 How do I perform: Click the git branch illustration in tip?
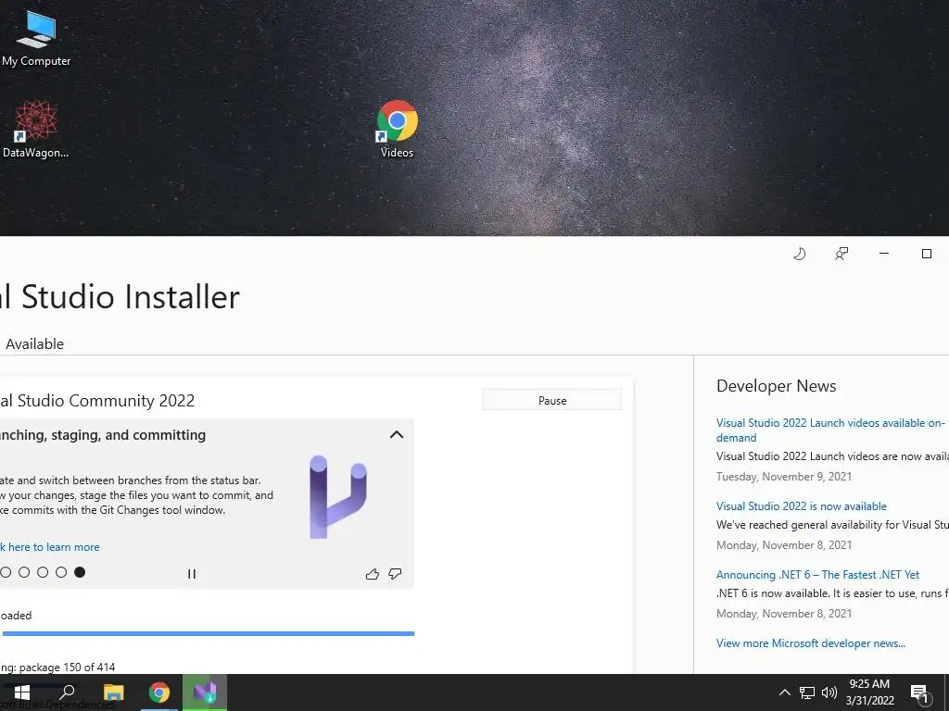337,497
